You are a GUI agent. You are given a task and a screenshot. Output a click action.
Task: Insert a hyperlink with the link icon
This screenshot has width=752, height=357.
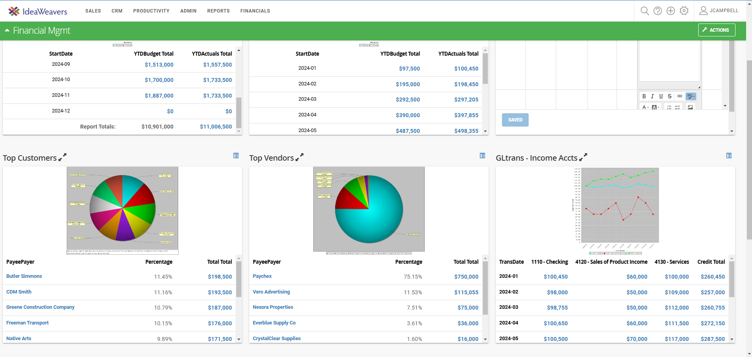(680, 96)
